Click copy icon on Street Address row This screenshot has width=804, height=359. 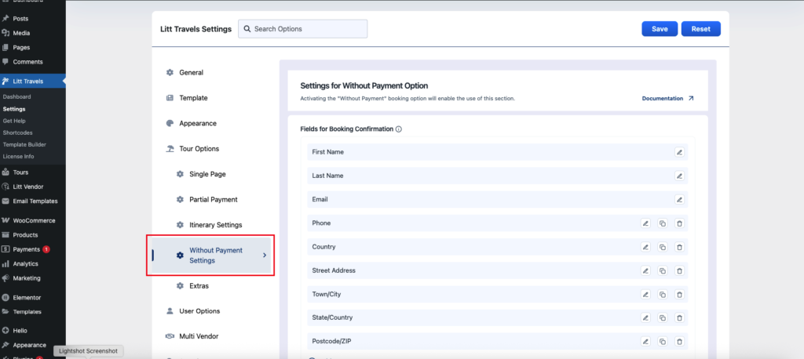pyautogui.click(x=662, y=270)
